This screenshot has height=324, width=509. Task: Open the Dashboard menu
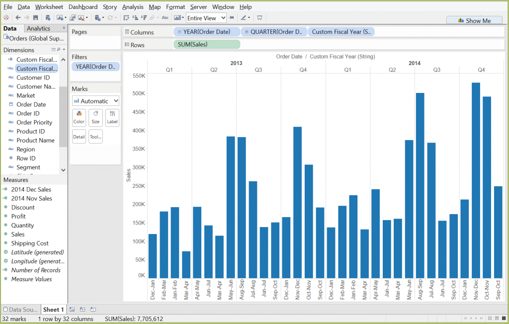(x=83, y=7)
